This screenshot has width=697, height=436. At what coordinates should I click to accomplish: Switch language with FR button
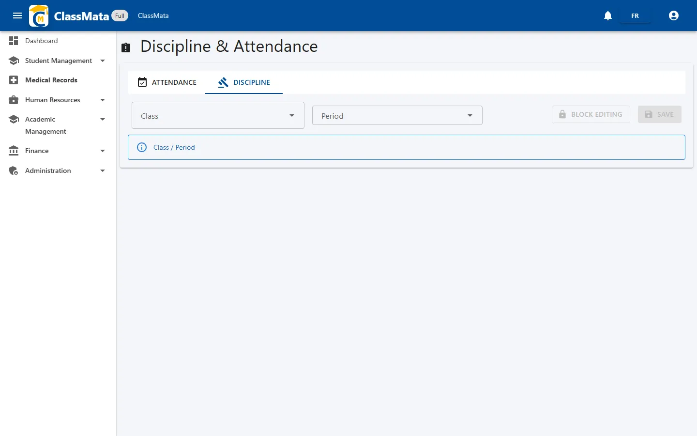[x=635, y=16]
